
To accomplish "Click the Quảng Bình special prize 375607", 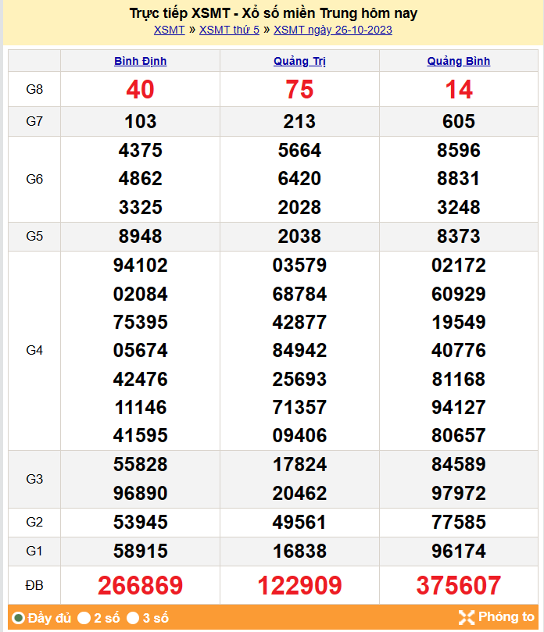I will (459, 585).
